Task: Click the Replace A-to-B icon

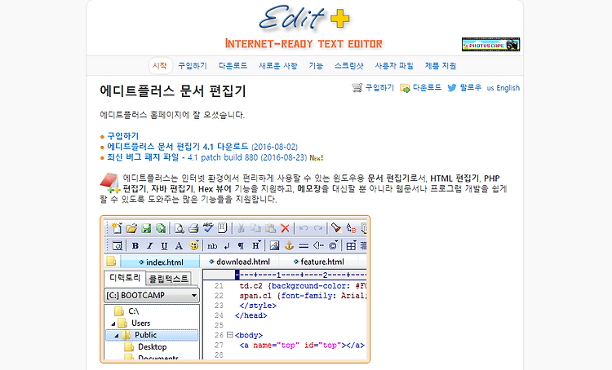Action: pos(351,228)
